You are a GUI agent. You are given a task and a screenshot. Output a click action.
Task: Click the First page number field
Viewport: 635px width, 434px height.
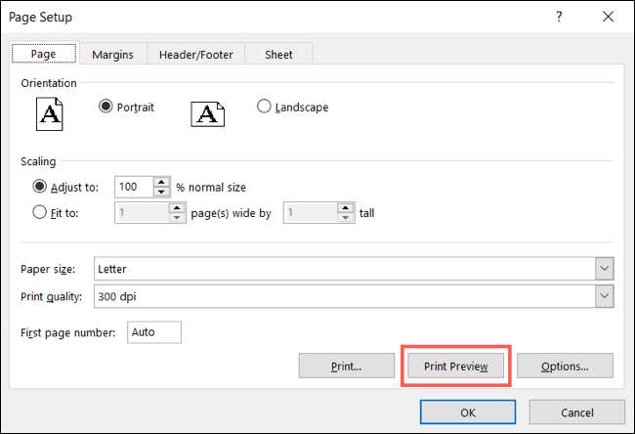click(152, 332)
